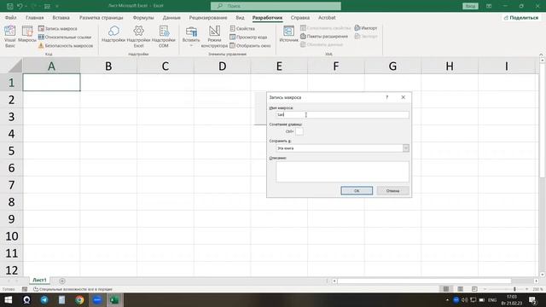Image resolution: width=546 pixels, height=307 pixels.
Task: Click the dialog help question mark
Action: 386,97
